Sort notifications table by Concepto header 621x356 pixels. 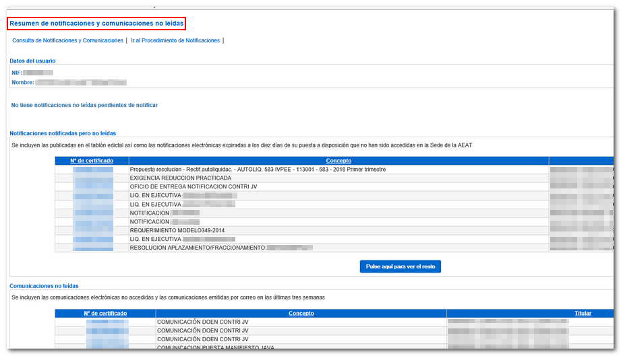[x=338, y=161]
